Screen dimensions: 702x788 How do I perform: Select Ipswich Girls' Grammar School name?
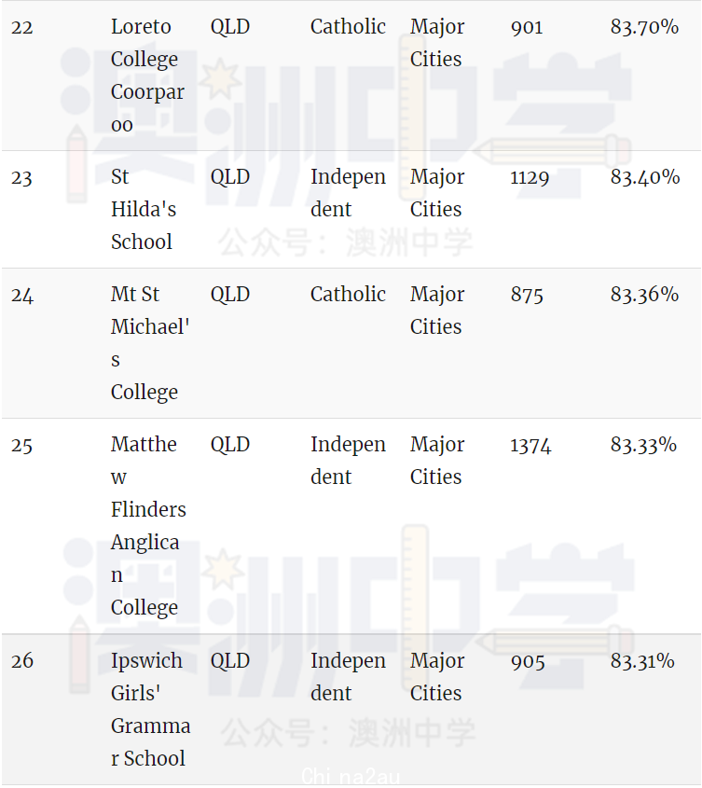click(x=150, y=709)
